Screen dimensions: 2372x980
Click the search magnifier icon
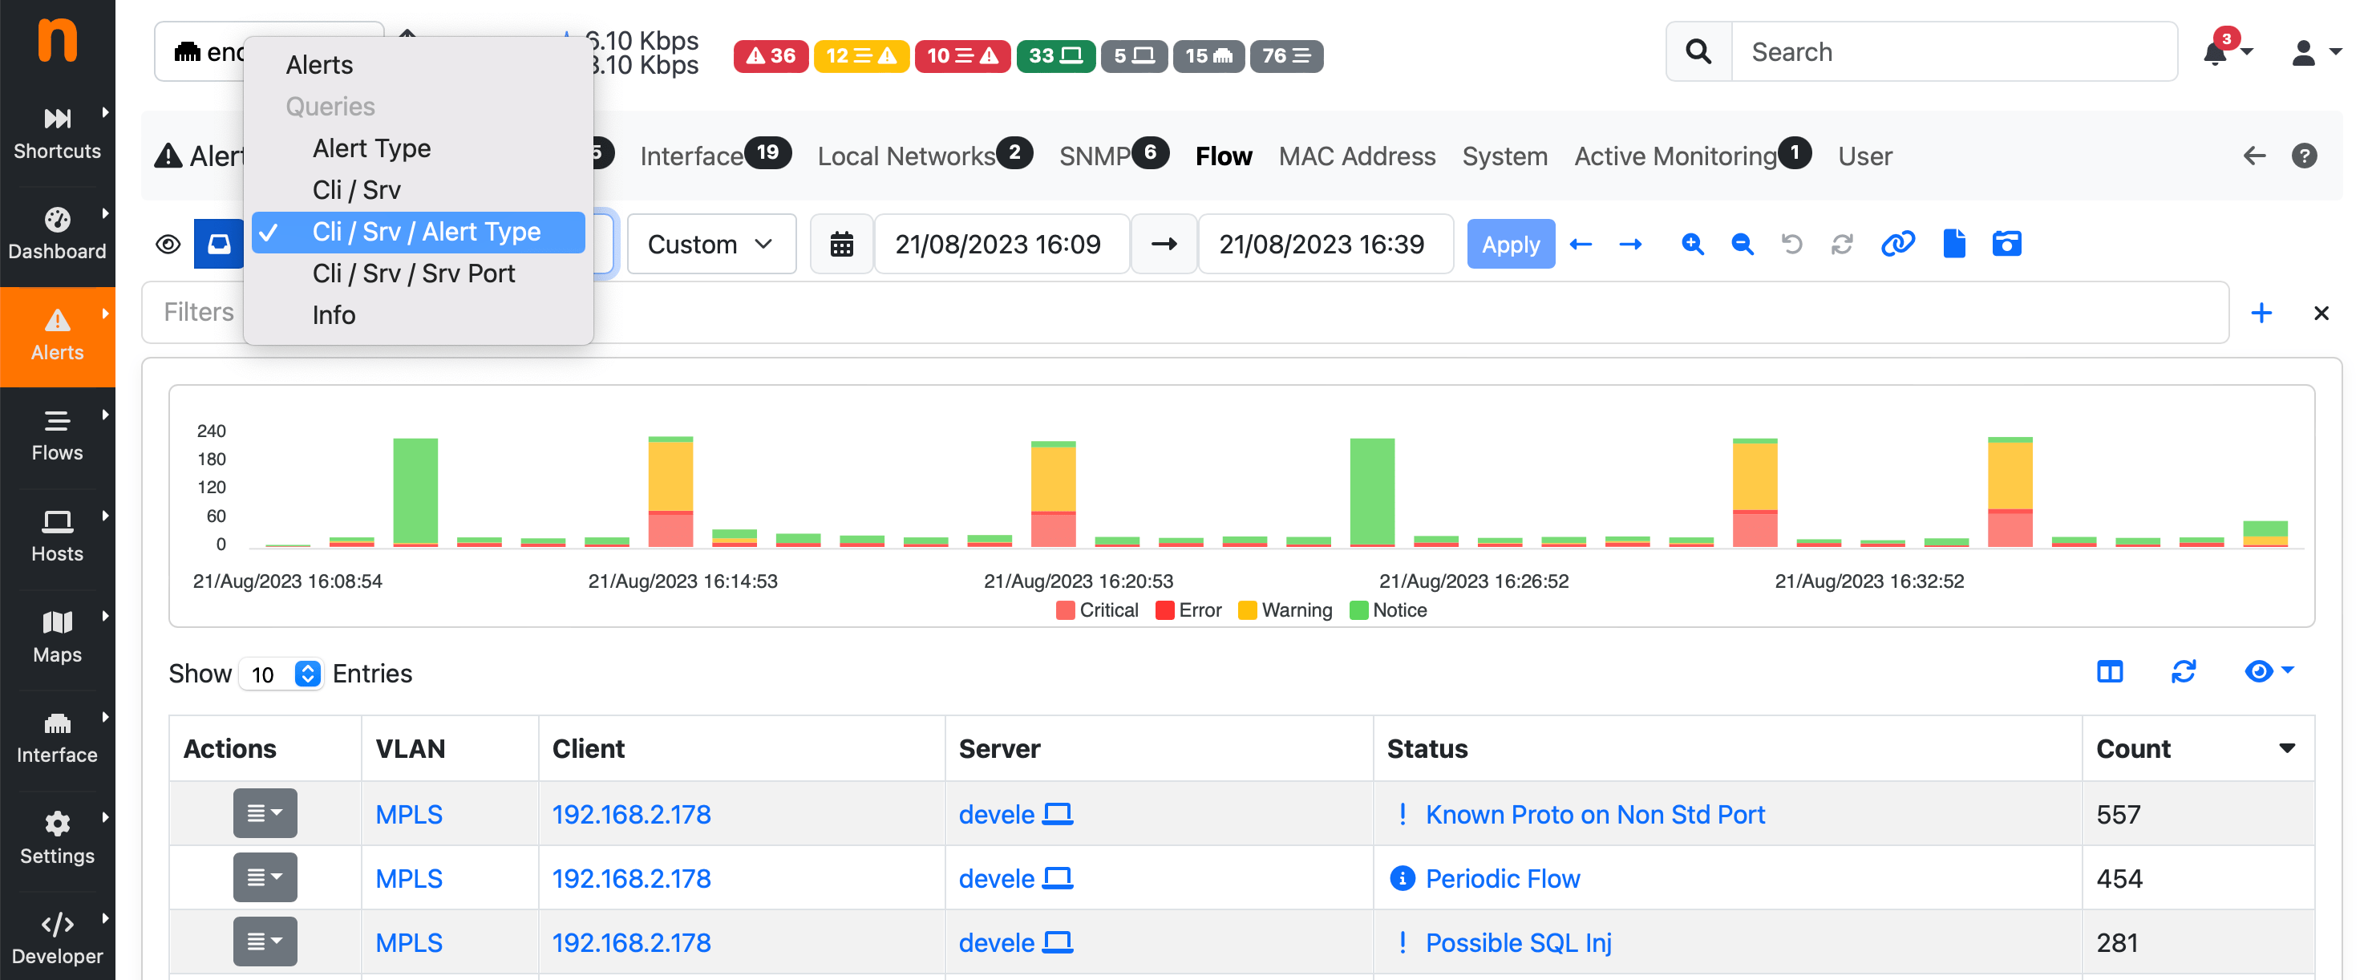(x=1698, y=51)
